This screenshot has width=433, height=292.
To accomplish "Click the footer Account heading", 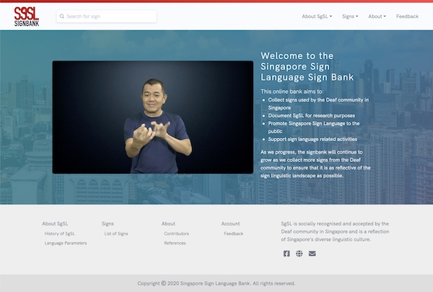I will 231,224.
